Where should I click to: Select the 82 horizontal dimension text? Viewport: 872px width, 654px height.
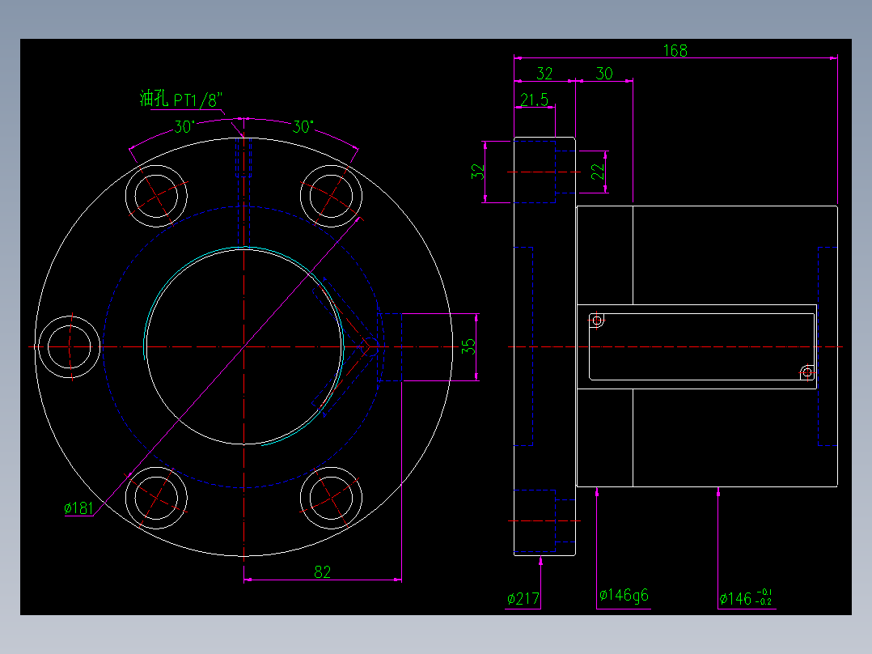coord(323,571)
